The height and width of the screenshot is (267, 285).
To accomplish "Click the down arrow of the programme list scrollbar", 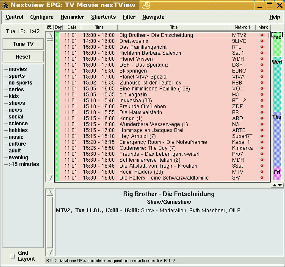I will (50, 178).
